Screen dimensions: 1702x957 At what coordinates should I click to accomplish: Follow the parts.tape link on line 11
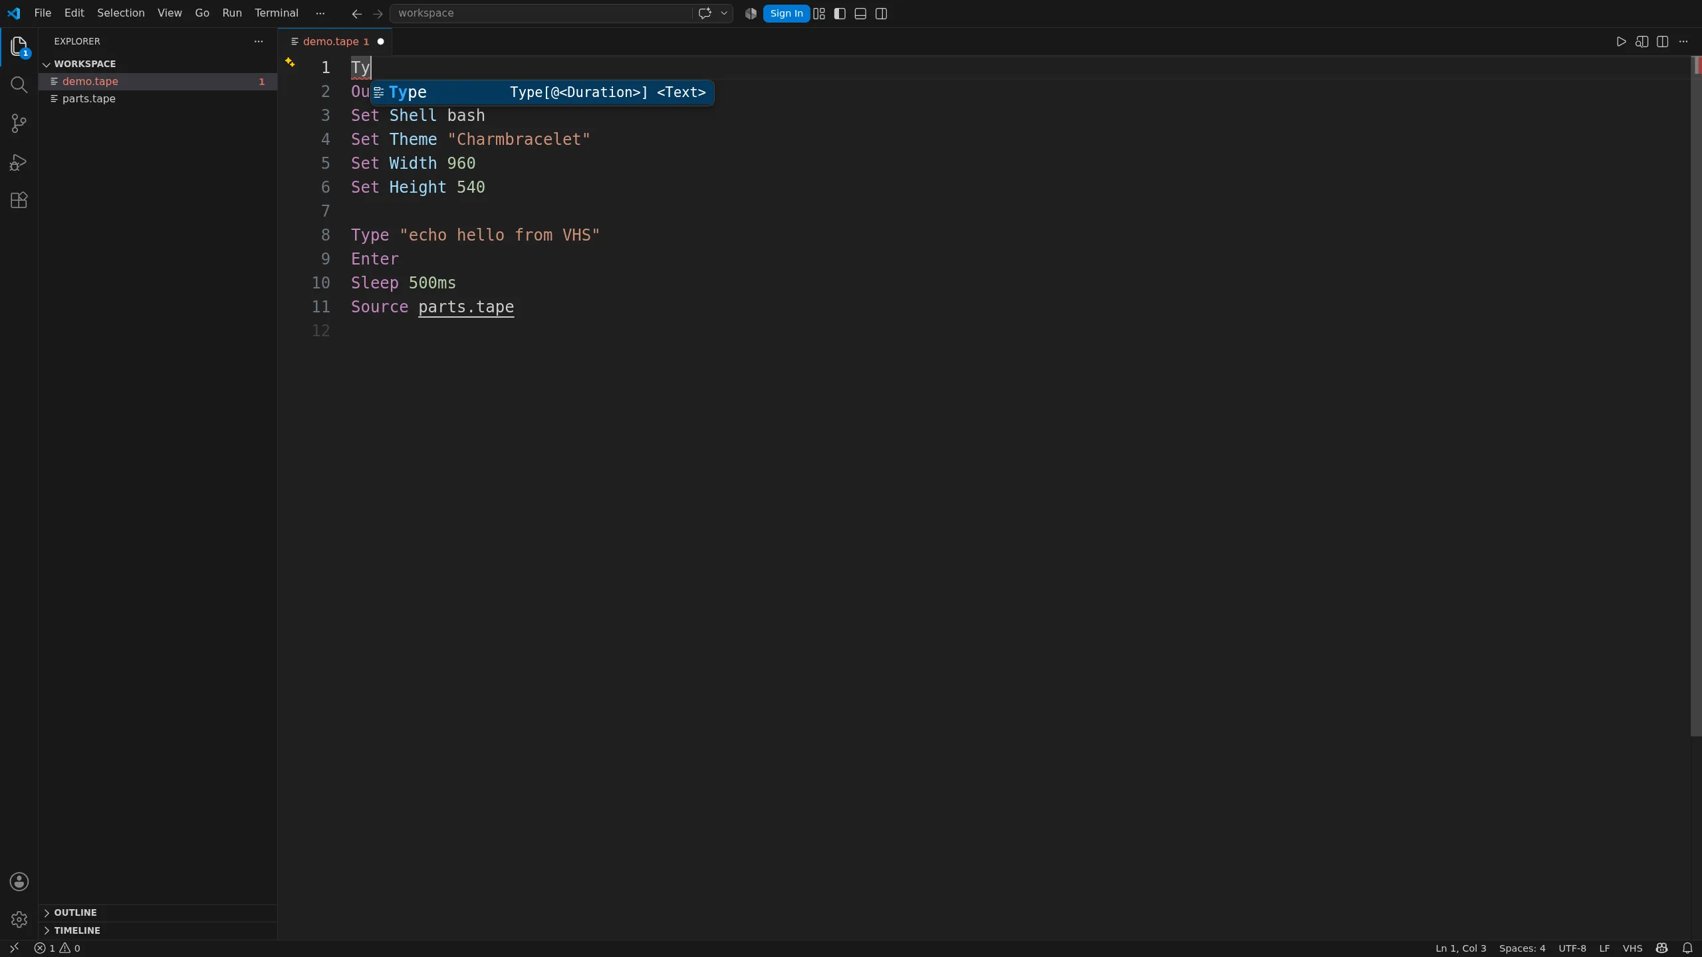pyautogui.click(x=466, y=307)
